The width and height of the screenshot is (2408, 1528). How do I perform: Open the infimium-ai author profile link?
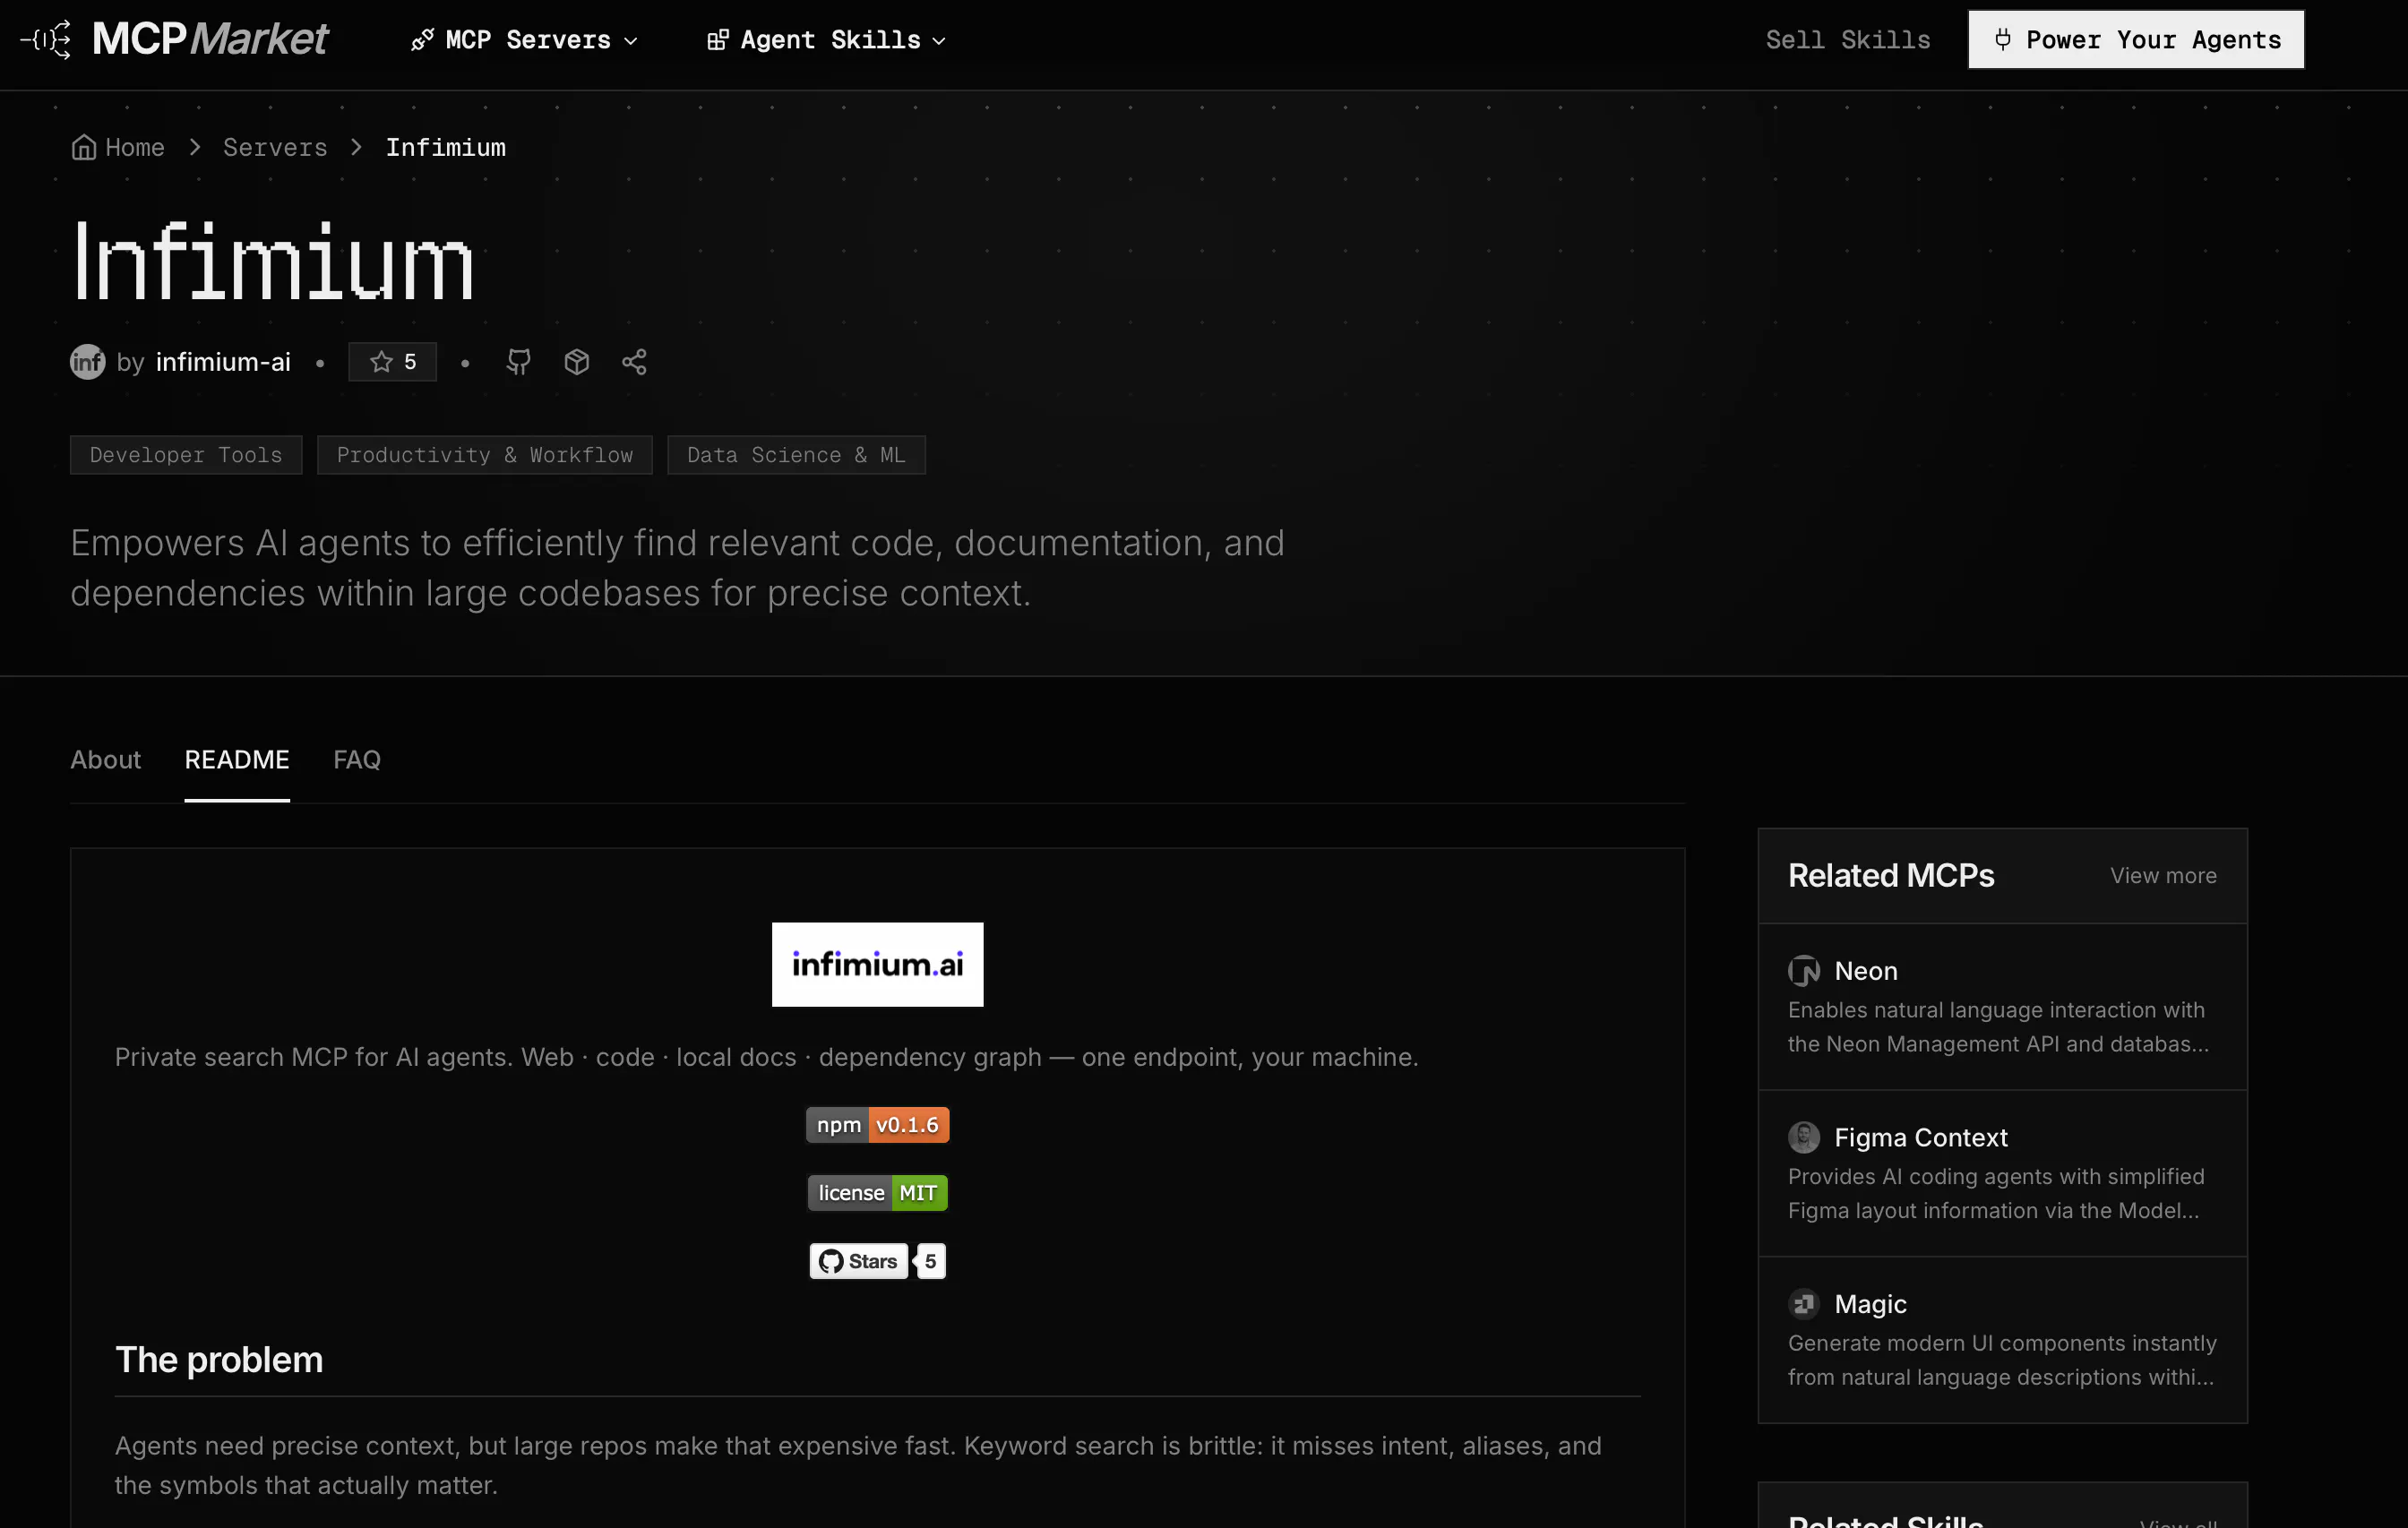(x=223, y=362)
